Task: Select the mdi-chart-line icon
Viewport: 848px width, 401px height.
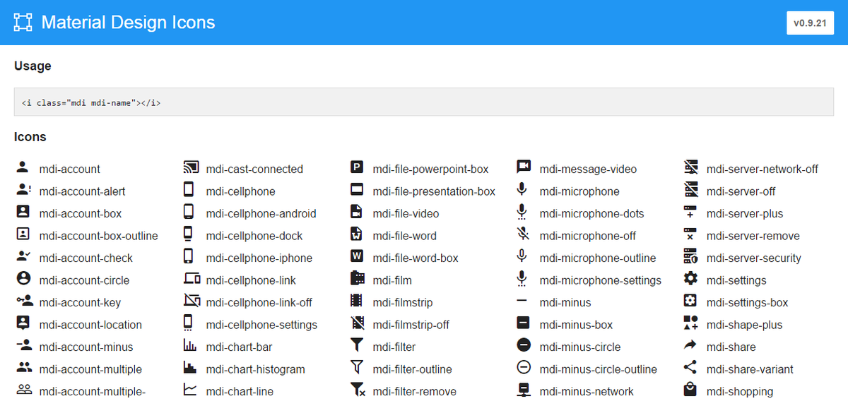Action: pyautogui.click(x=189, y=390)
